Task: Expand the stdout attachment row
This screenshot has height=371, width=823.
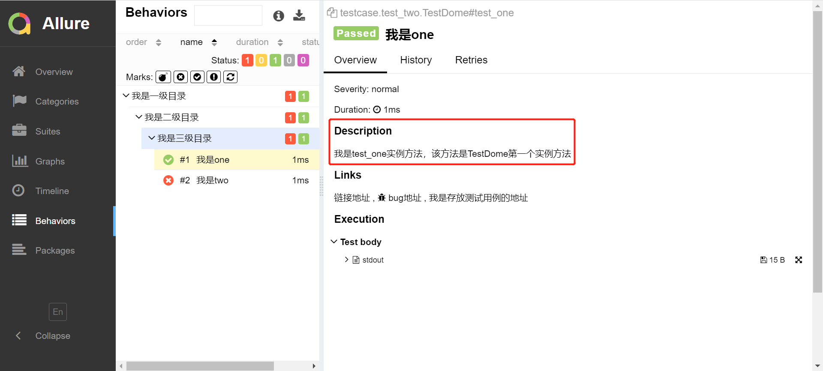Action: click(x=346, y=260)
